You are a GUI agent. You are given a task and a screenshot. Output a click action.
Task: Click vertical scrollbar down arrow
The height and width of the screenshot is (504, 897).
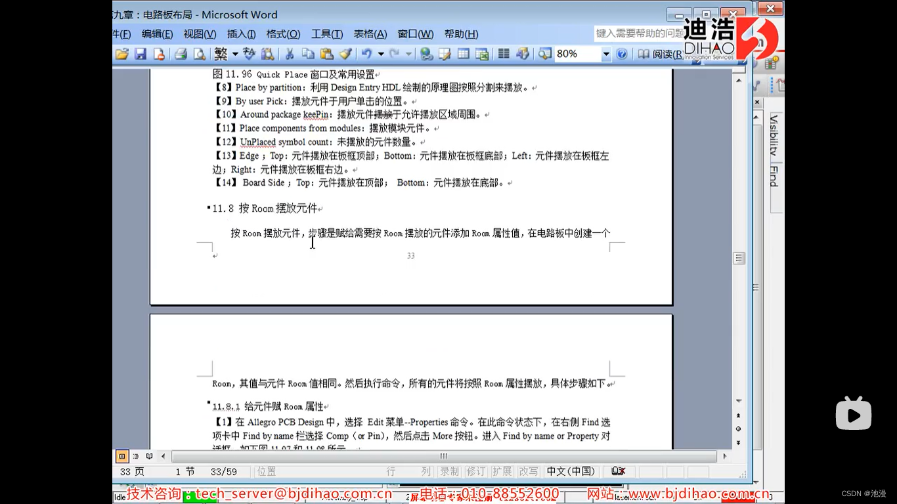click(x=739, y=401)
